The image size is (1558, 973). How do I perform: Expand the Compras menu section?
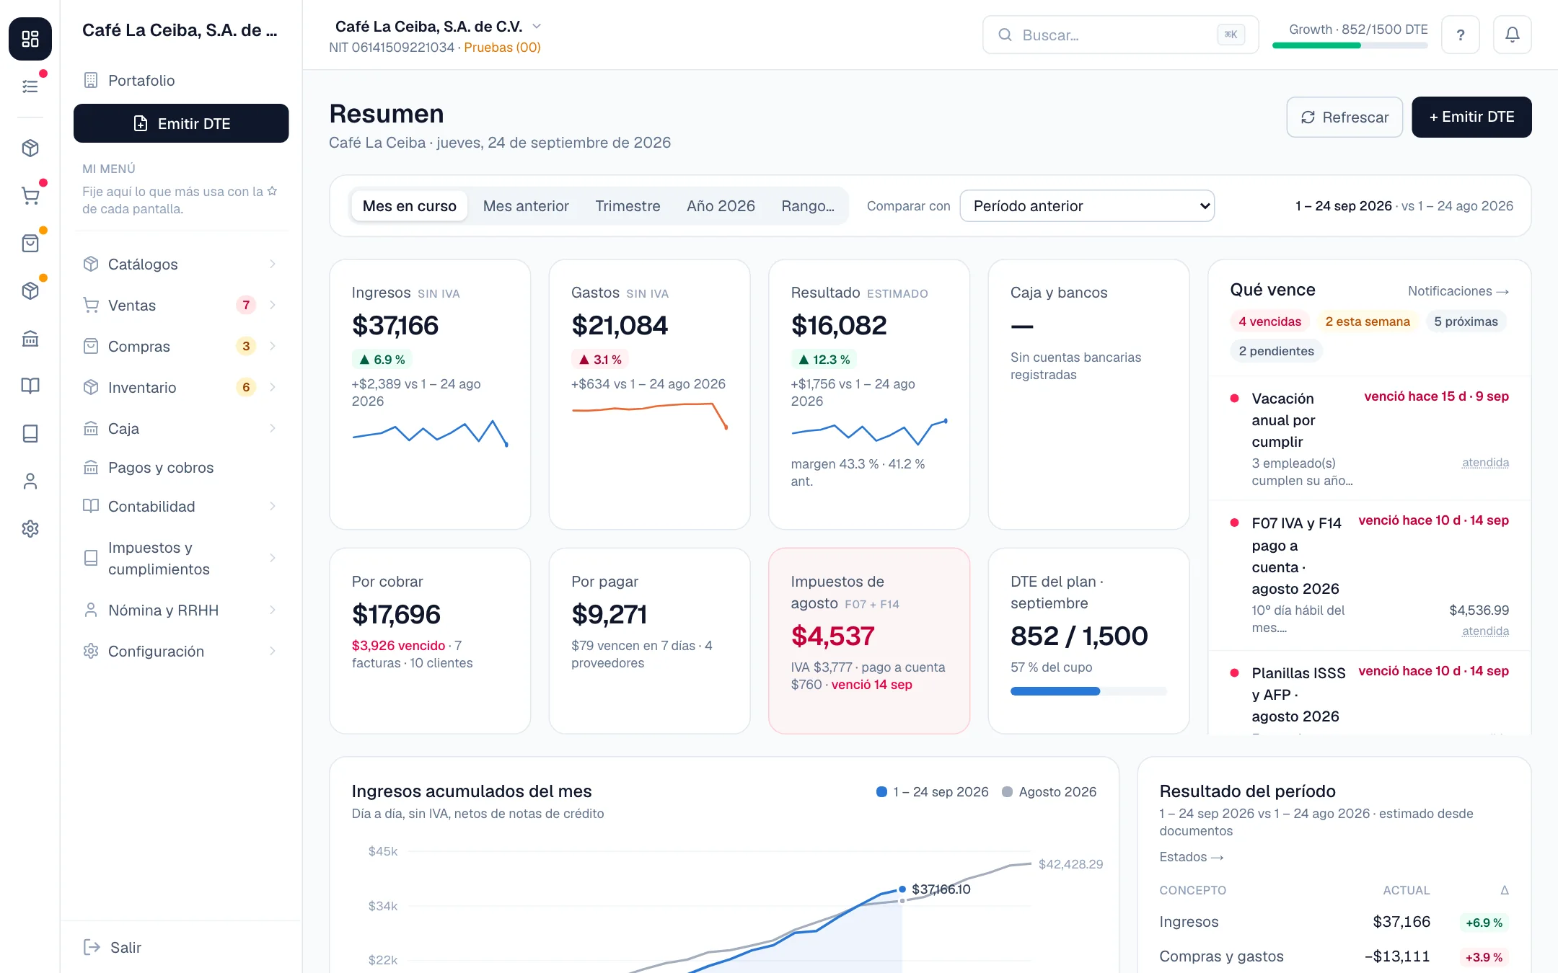pos(273,346)
